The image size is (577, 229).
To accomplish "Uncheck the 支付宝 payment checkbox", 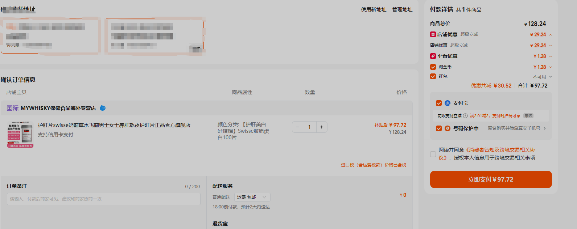I will point(439,103).
